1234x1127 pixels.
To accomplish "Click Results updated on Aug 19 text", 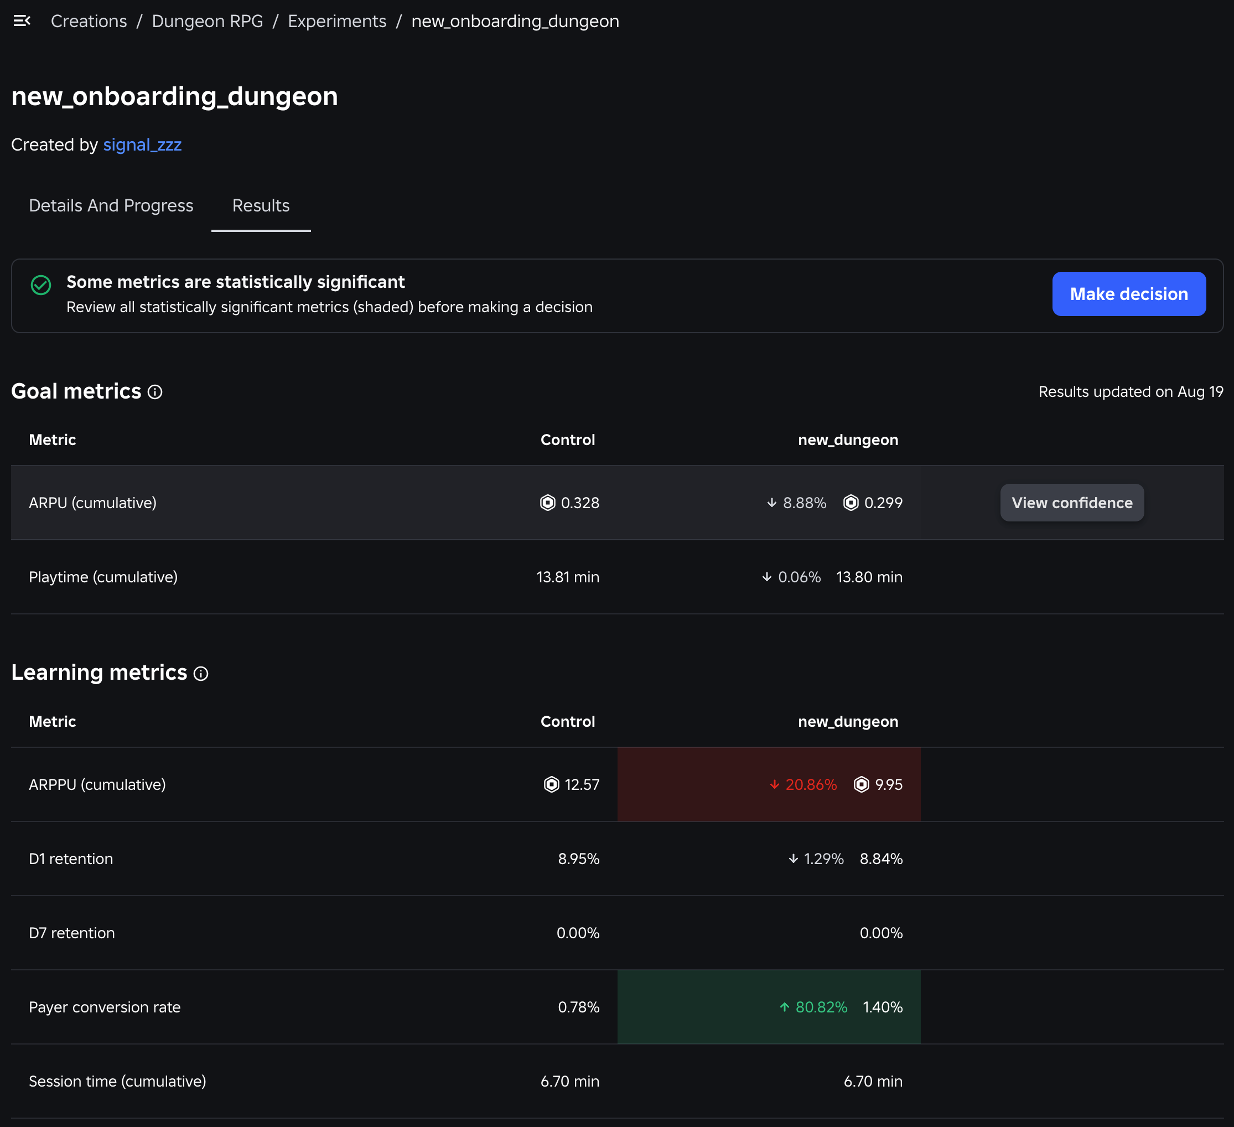I will [1131, 392].
